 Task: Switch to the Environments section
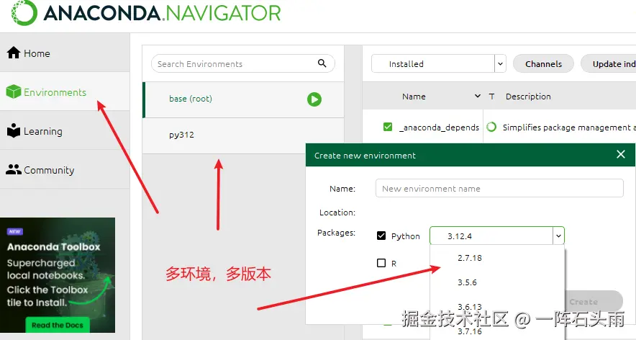point(65,92)
